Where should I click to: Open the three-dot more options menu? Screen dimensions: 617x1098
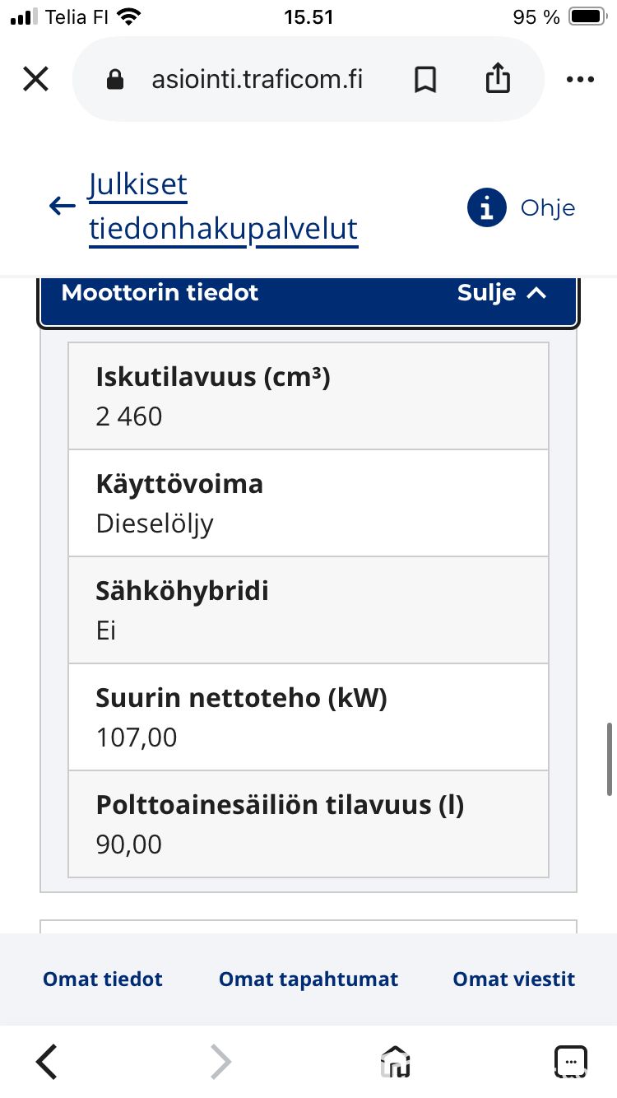[x=580, y=80]
